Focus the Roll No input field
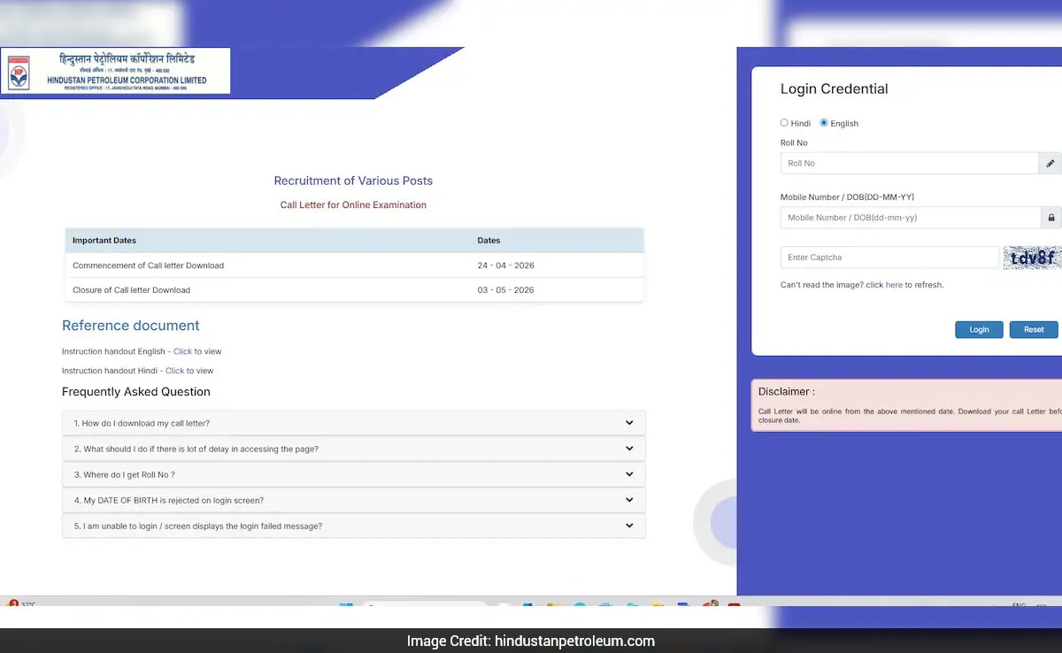This screenshot has height=653, width=1062. pos(908,164)
